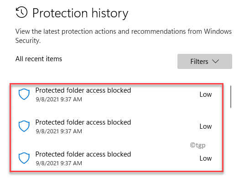
Task: Select the Low severity label of the second entry
Action: (206, 126)
